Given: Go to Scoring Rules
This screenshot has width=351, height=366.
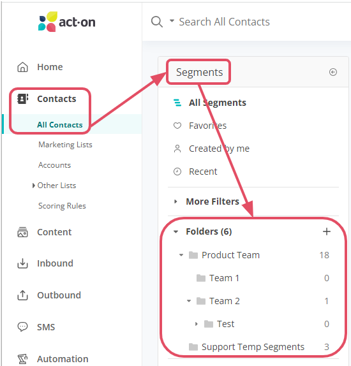Looking at the screenshot, I should pyautogui.click(x=62, y=206).
